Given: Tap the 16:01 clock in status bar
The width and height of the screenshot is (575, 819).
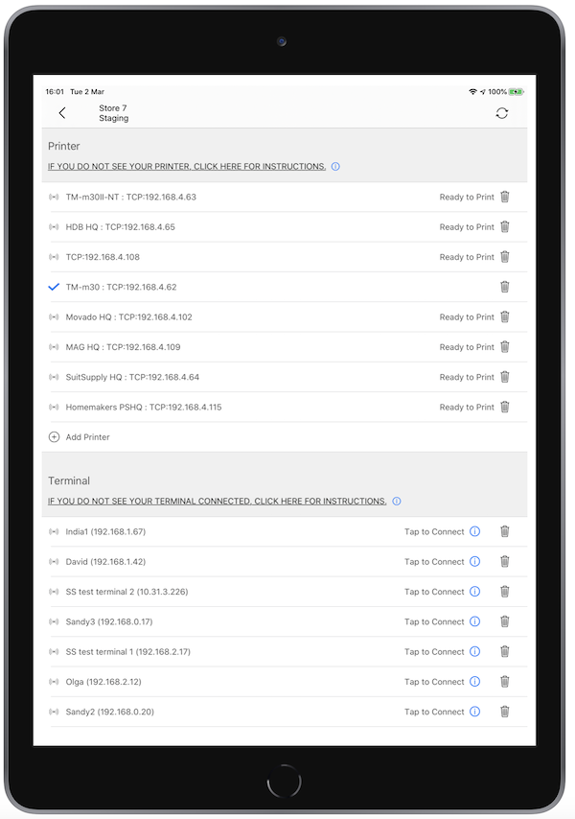Looking at the screenshot, I should 55,92.
